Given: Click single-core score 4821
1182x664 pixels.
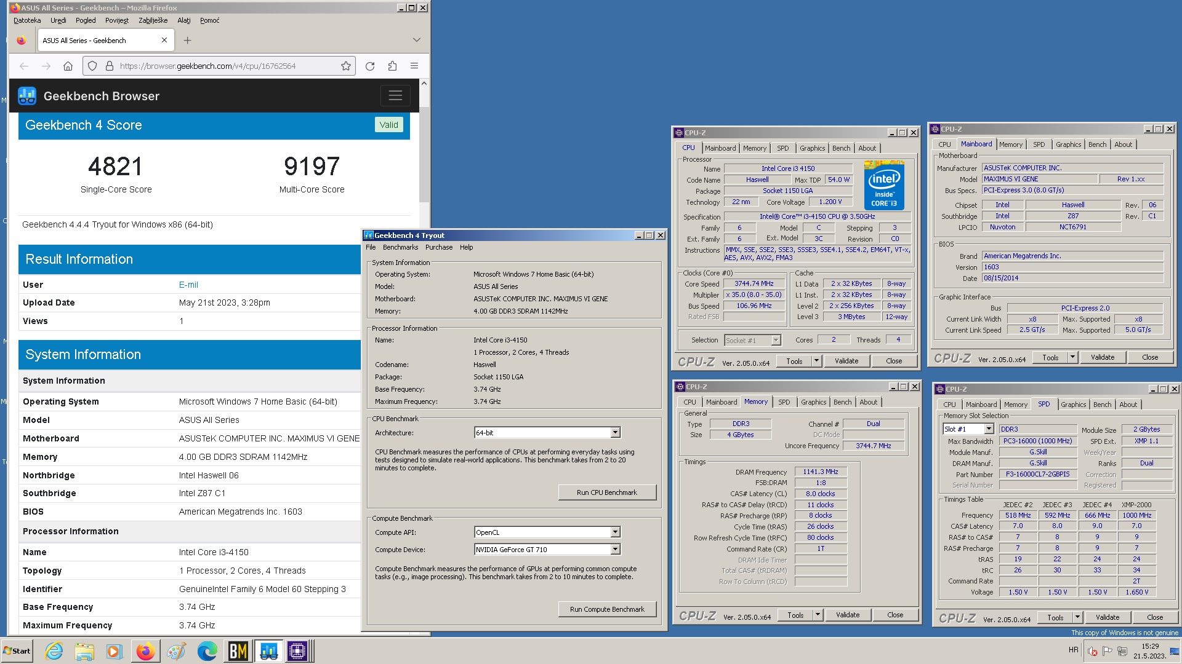Looking at the screenshot, I should pyautogui.click(x=116, y=167).
